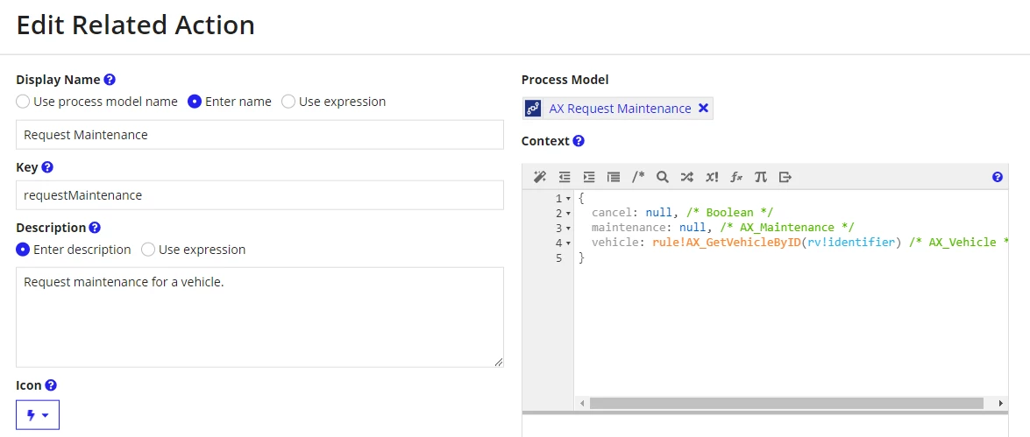This screenshot has width=1030, height=437.
Task: Toggle comment with the /* icon
Action: [x=638, y=177]
